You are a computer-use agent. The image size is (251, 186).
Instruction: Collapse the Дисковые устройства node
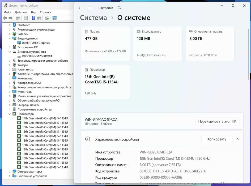[x=10, y=52]
